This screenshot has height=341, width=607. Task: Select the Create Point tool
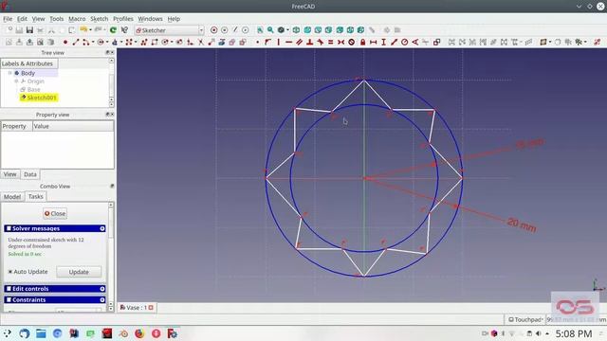tap(65, 42)
